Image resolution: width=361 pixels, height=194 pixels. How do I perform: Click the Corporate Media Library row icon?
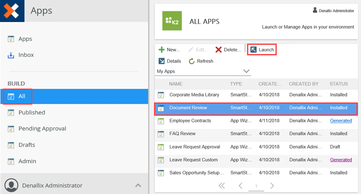click(161, 95)
